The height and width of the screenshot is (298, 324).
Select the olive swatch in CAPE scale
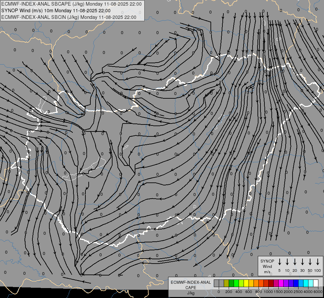click(x=226, y=283)
